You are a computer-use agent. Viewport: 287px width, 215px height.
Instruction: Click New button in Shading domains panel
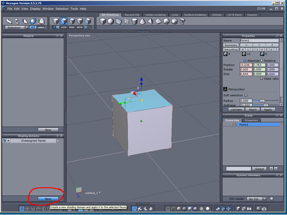click(x=48, y=199)
